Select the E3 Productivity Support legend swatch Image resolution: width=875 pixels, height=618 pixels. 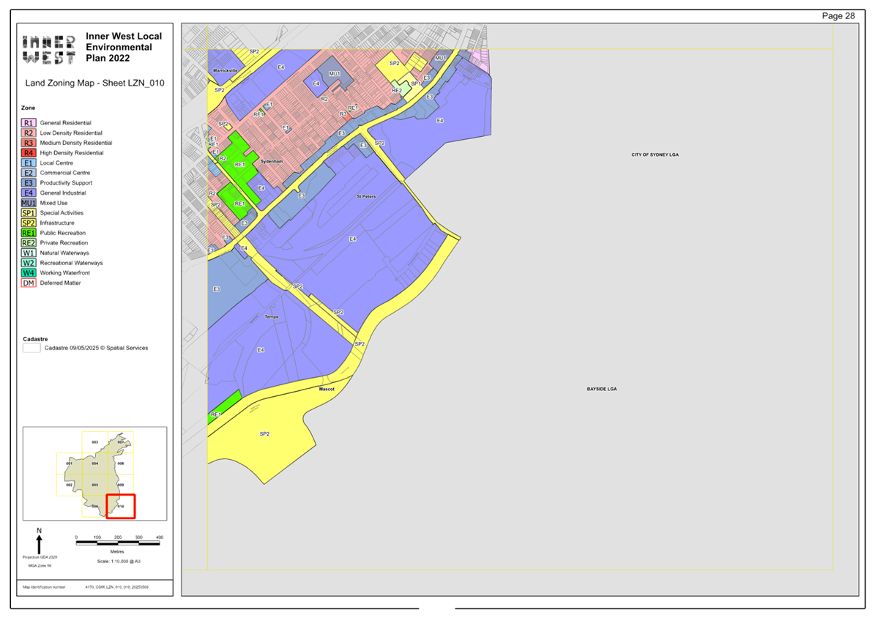coord(29,183)
